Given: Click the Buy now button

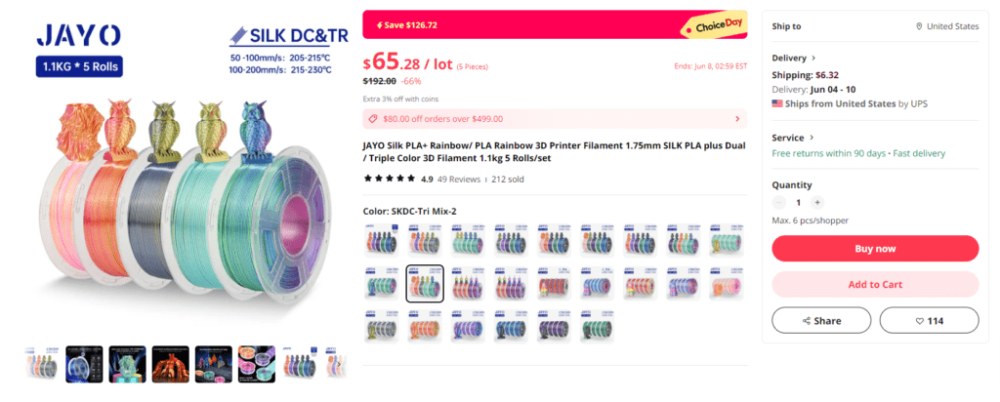Looking at the screenshot, I should (x=875, y=249).
